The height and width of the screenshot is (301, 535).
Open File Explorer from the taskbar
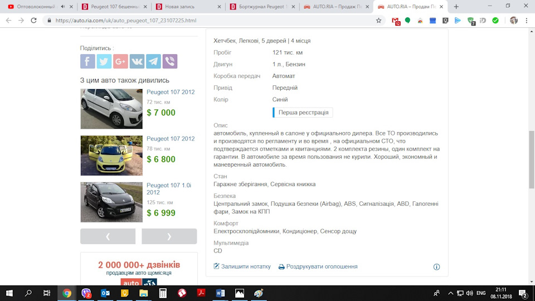(x=144, y=293)
